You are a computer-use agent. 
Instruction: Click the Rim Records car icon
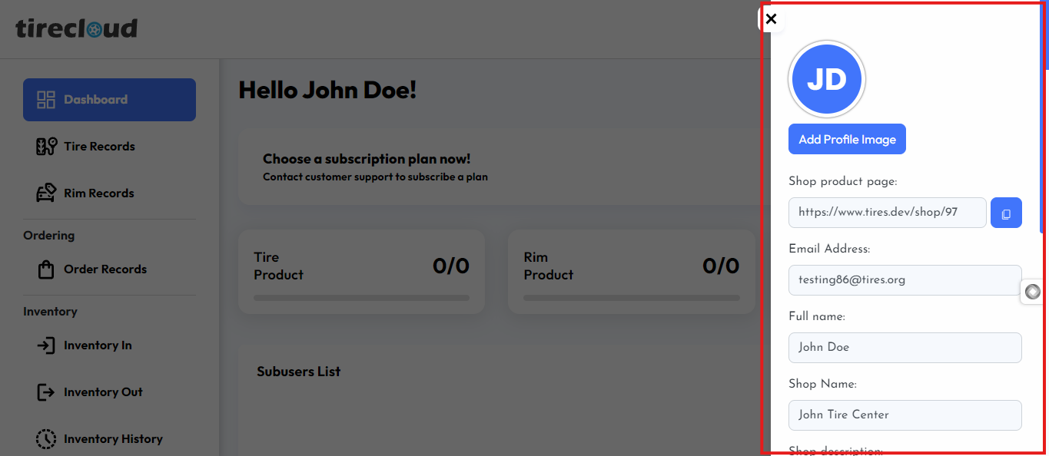(x=46, y=193)
